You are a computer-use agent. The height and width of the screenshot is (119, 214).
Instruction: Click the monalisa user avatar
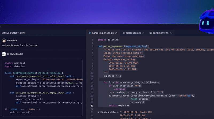pyautogui.click(x=4, y=40)
